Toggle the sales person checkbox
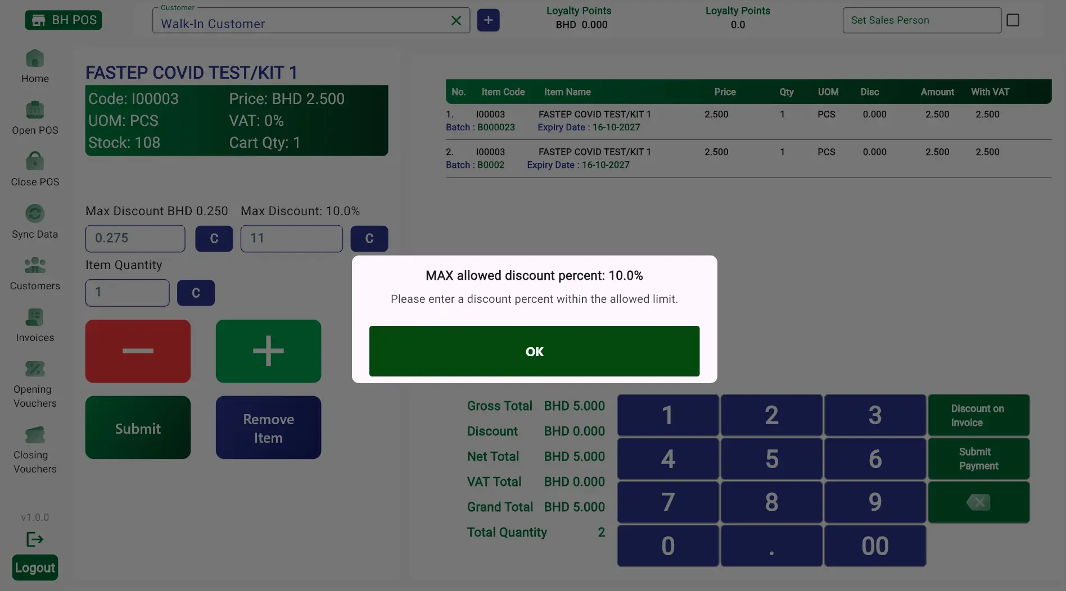Viewport: 1066px width, 591px height. (x=1013, y=20)
